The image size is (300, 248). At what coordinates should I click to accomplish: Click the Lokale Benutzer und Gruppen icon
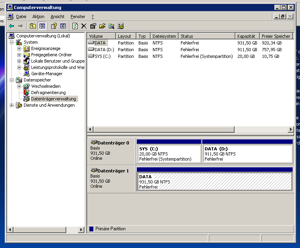pyautogui.click(x=26, y=61)
